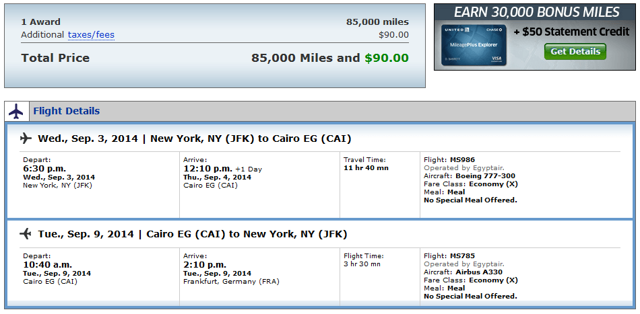The image size is (640, 314).
Task: Click the Flight Details airplane icon
Action: [16, 111]
